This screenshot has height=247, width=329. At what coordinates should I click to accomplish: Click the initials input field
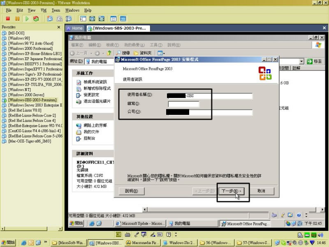tap(183, 104)
